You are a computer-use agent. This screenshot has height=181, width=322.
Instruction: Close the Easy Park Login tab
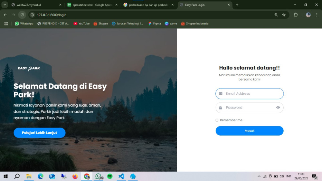229,5
